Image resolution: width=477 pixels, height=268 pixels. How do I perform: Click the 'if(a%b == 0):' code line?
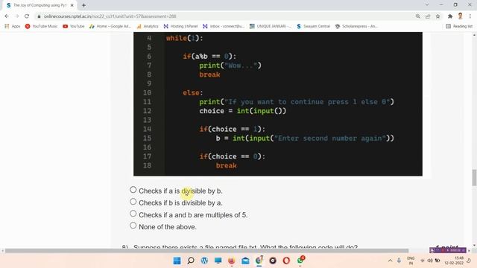click(x=209, y=57)
